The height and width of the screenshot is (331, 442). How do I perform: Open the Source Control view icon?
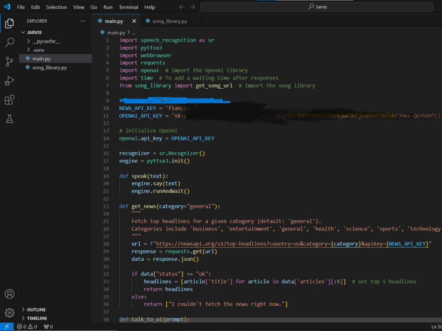click(9, 62)
